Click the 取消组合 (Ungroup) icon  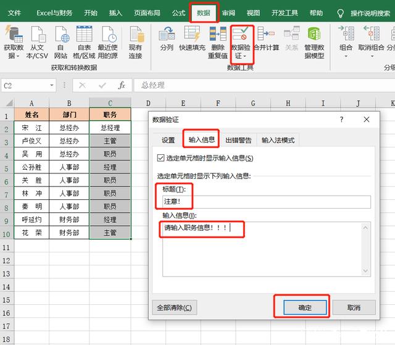[x=371, y=33]
